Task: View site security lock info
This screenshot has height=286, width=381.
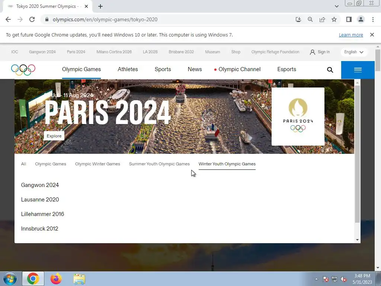Action: coord(47,19)
